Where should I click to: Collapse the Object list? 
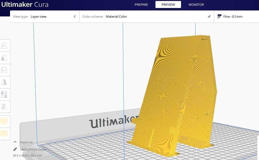[15, 142]
